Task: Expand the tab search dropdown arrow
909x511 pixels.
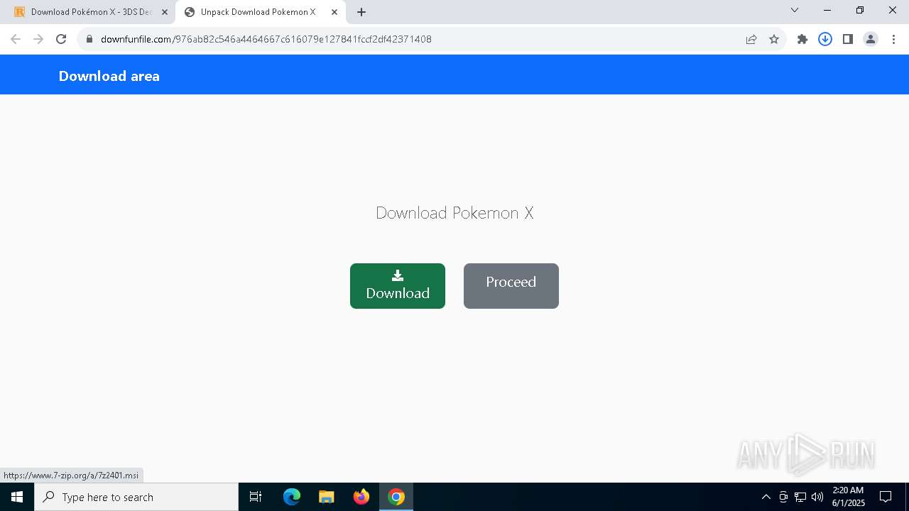Action: coord(795,10)
